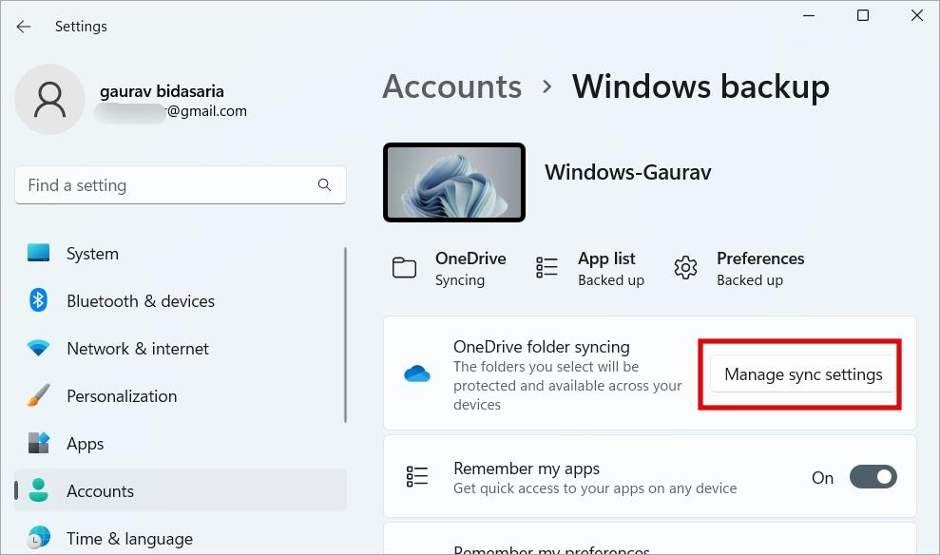The image size is (940, 555).
Task: Click the Personalization paintbrush icon
Action: [38, 395]
